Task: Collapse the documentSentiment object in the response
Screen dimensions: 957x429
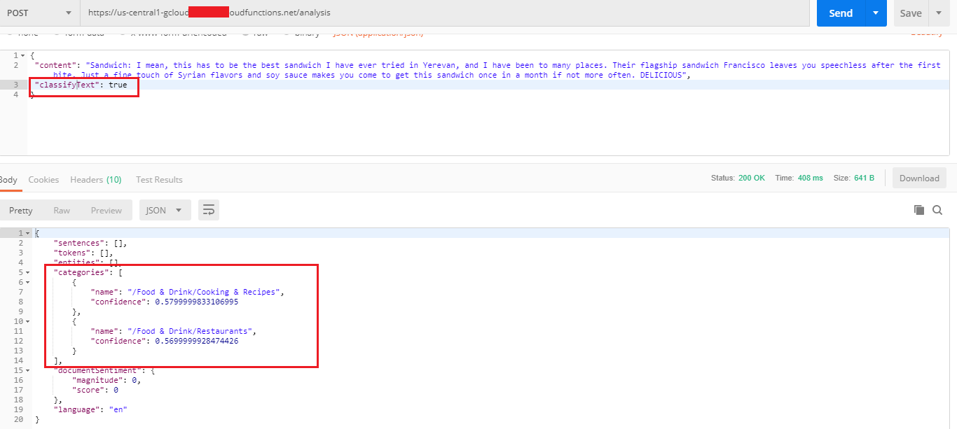Action: (x=27, y=370)
